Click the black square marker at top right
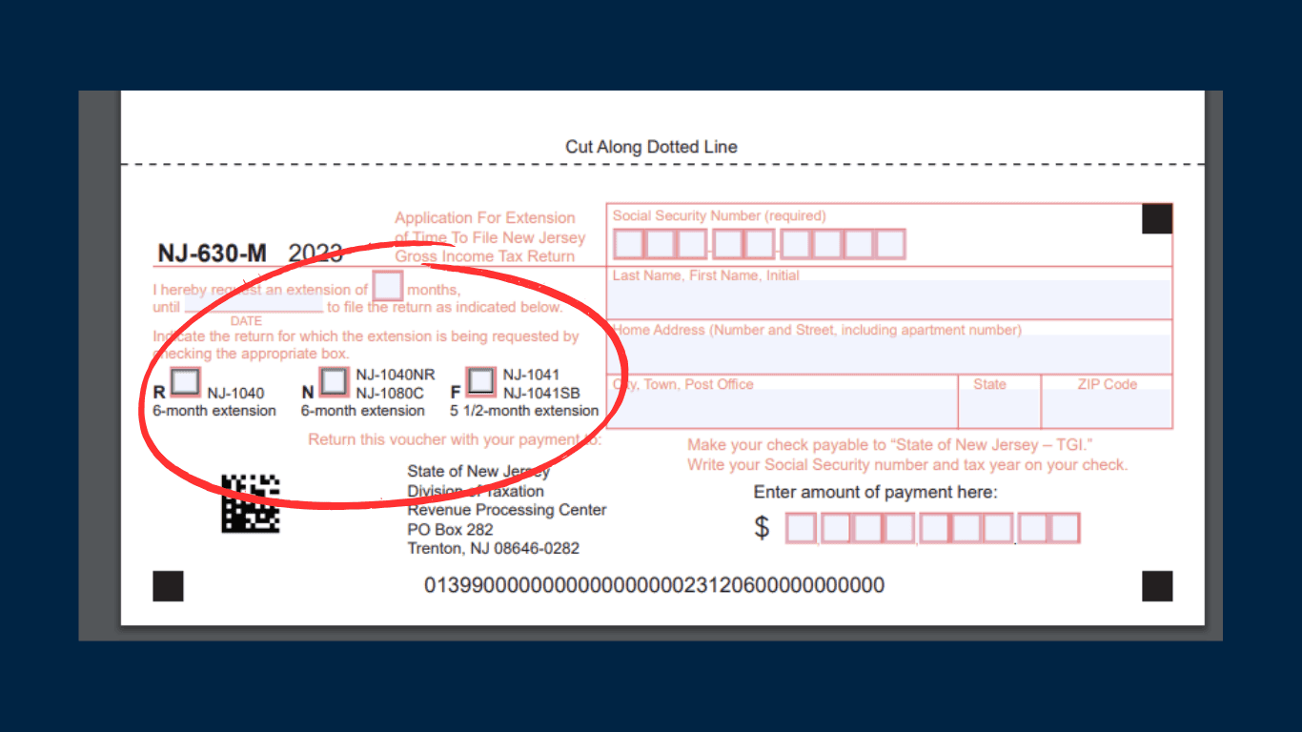Screen dimensions: 1302x732 (x=1157, y=219)
